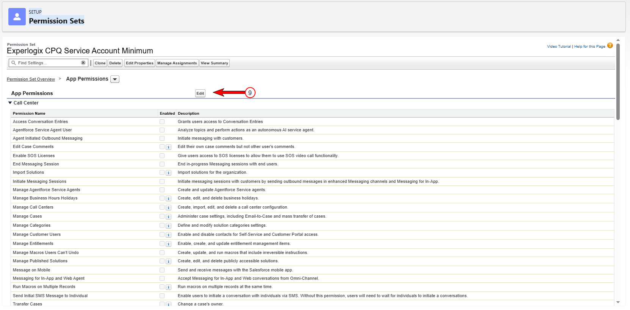Show info for Manage Cases
The height and width of the screenshot is (310, 630).
pyautogui.click(x=169, y=217)
